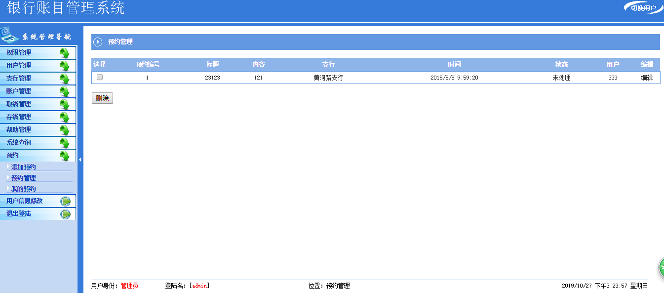Click green play icon beside 退出登陆
This screenshot has height=293, width=664.
point(65,214)
